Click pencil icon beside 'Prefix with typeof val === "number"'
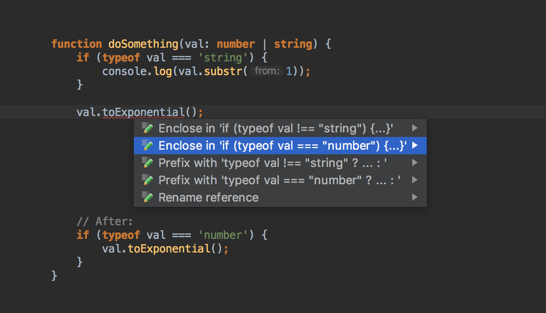The height and width of the screenshot is (313, 546). point(147,180)
